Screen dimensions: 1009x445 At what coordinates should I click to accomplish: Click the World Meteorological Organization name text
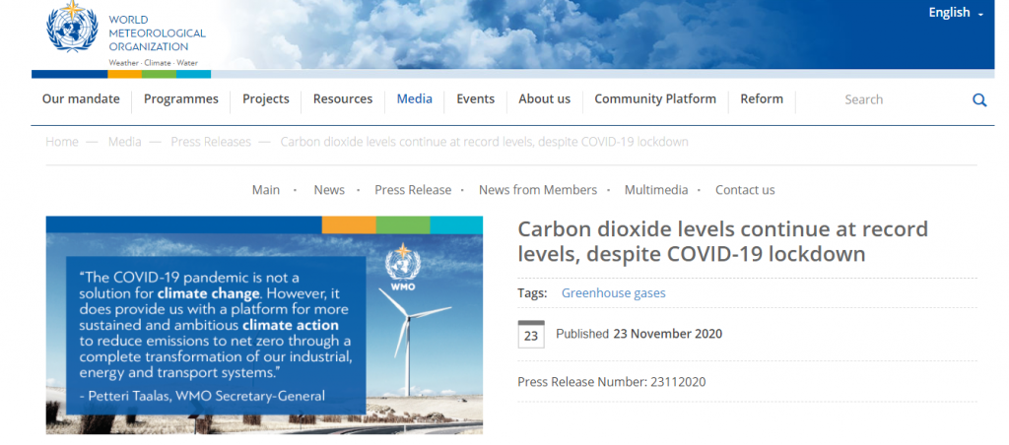pyautogui.click(x=157, y=32)
